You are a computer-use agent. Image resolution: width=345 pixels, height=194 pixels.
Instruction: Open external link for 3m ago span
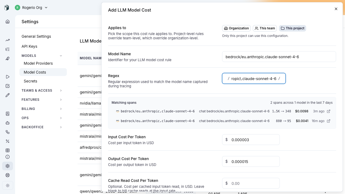[x=329, y=111]
